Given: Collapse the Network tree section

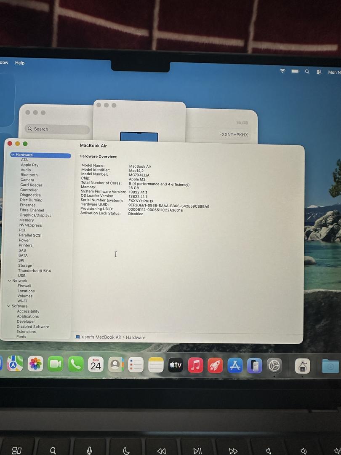Looking at the screenshot, I should (x=9, y=281).
